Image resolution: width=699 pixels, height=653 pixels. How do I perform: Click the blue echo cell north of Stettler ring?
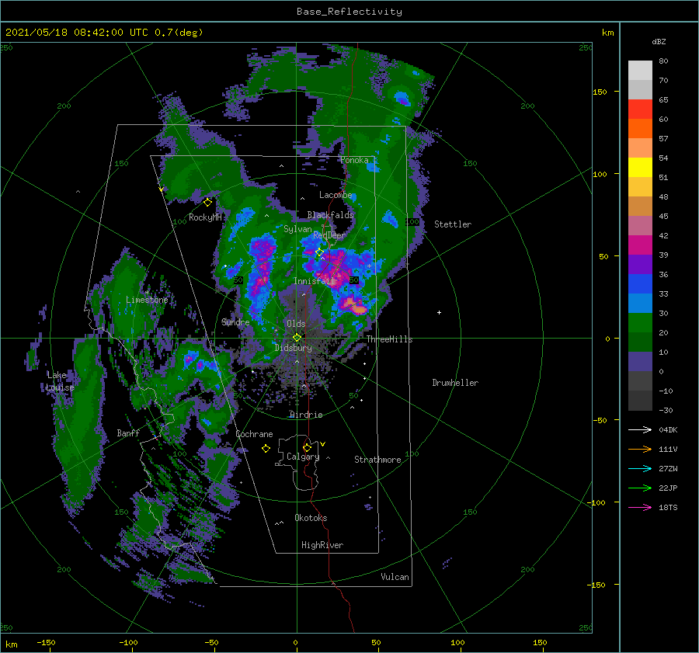[402, 98]
